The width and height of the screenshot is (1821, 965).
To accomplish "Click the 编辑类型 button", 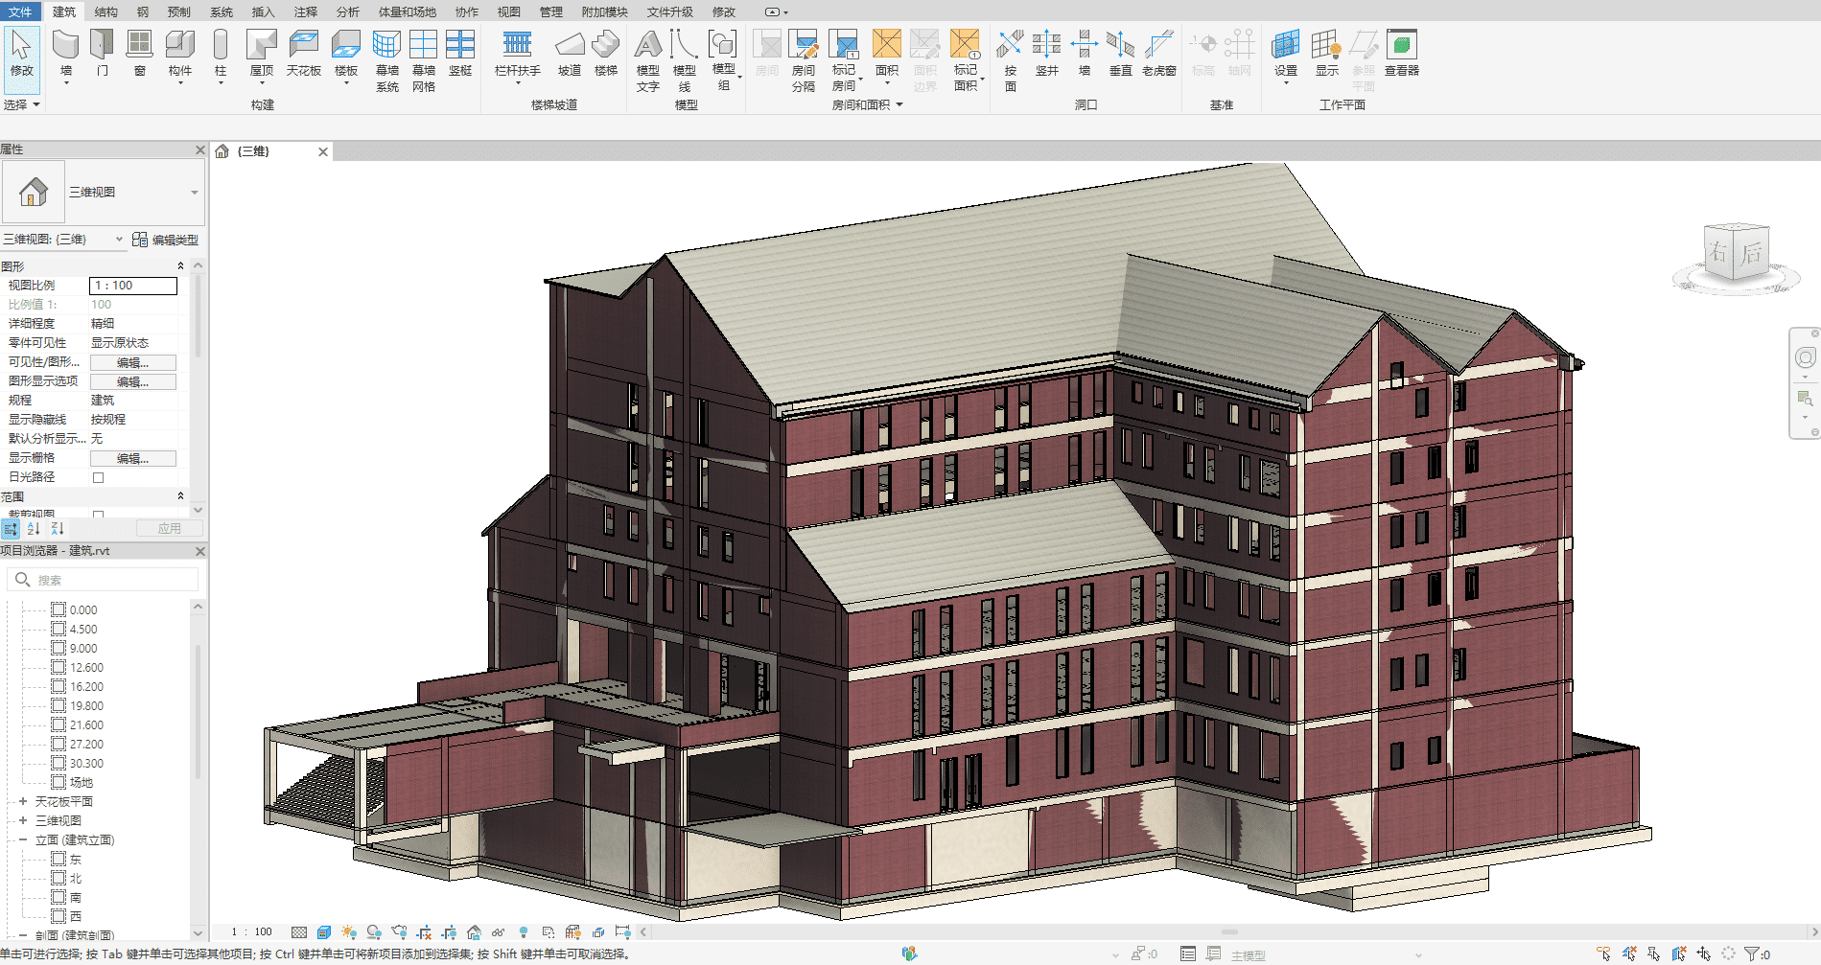I will 166,240.
